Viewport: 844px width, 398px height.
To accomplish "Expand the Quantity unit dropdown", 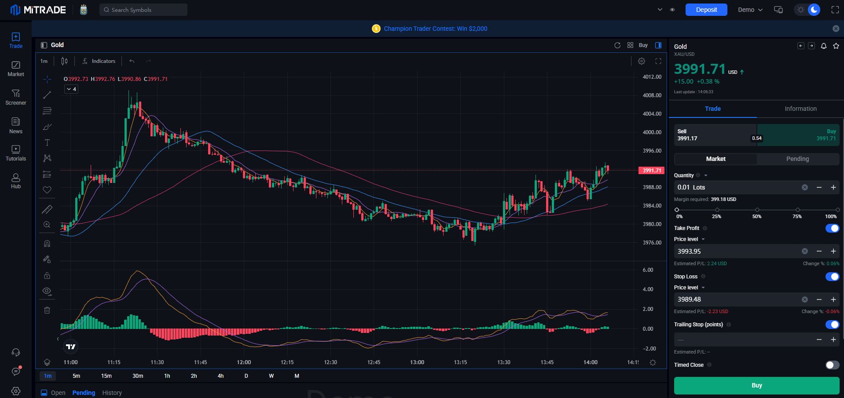I will pos(706,175).
